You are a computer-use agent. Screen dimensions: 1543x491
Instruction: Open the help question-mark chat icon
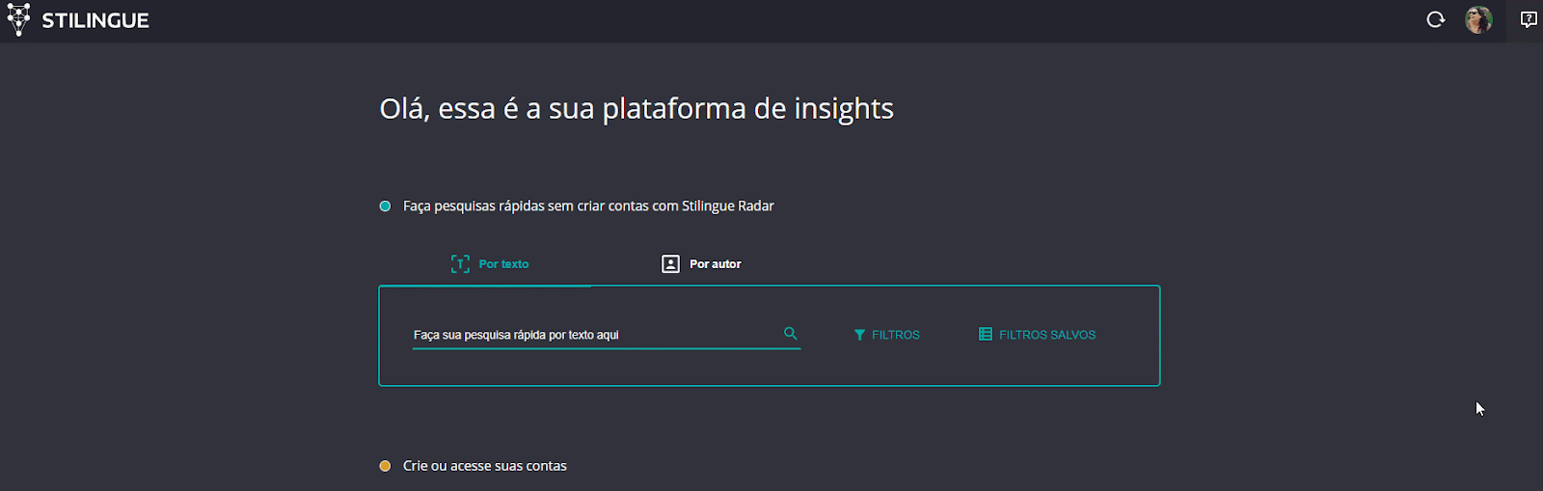pos(1529,19)
